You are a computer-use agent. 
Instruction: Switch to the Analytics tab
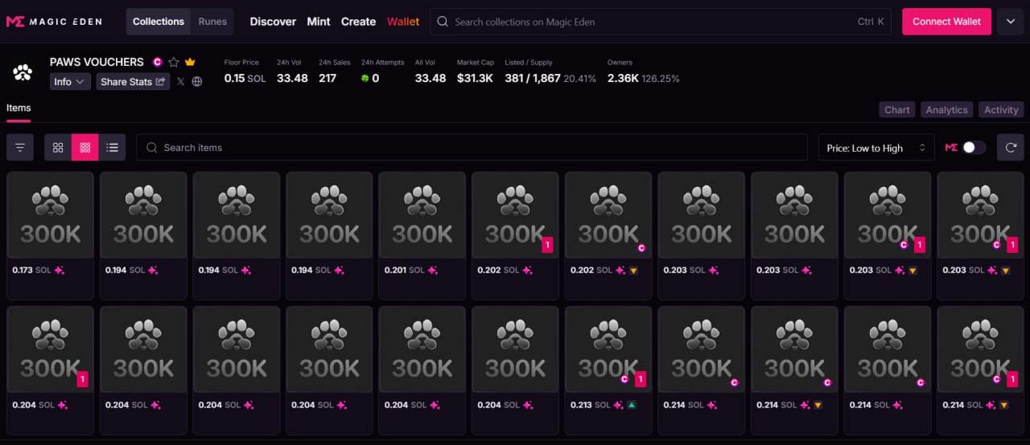[x=946, y=110]
